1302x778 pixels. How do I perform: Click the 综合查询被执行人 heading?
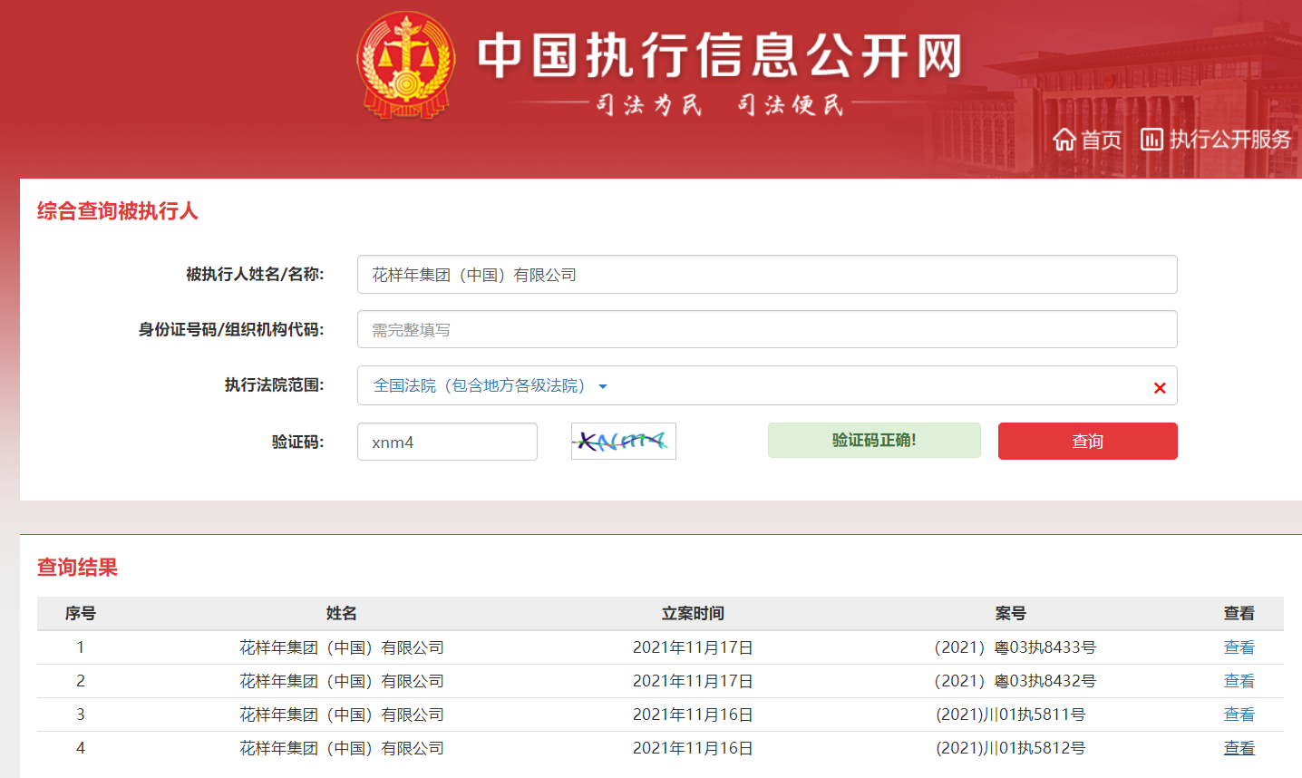(117, 211)
